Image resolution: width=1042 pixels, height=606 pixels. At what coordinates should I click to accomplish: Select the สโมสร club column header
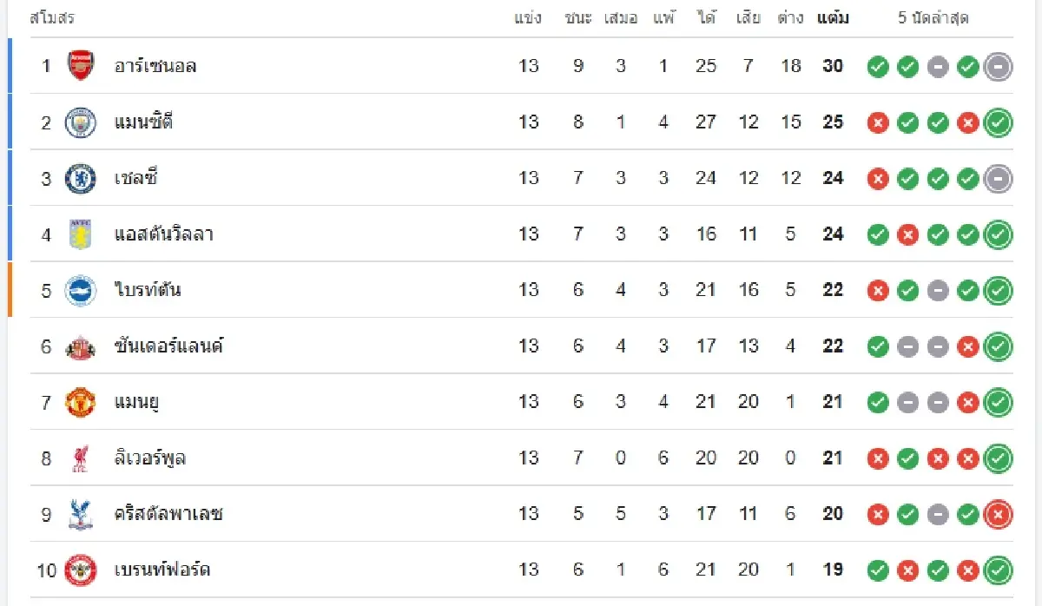point(52,17)
